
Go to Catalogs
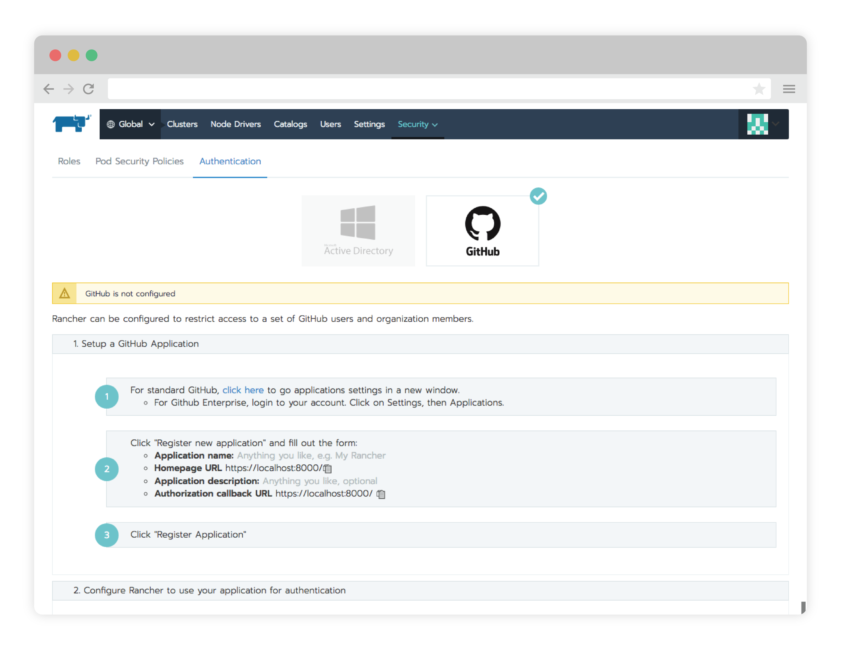pos(290,124)
